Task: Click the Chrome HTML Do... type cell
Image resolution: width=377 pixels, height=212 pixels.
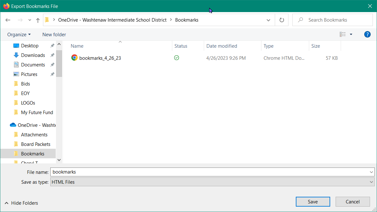Action: coord(284,58)
